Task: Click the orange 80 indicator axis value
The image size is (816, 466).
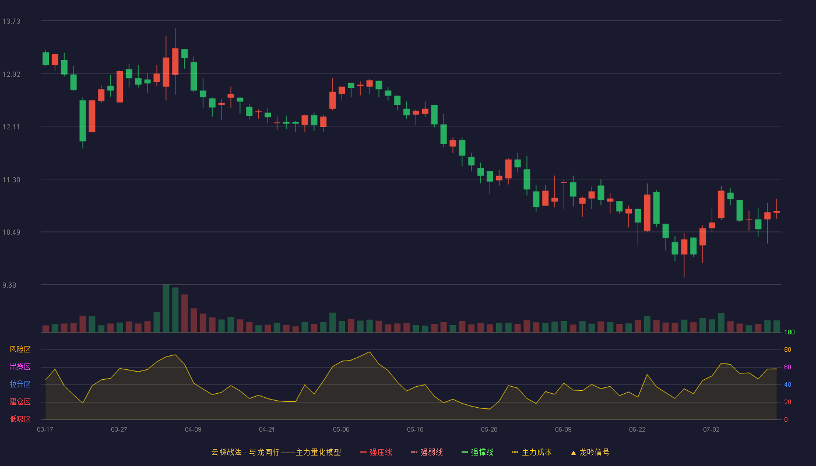Action: pos(787,349)
